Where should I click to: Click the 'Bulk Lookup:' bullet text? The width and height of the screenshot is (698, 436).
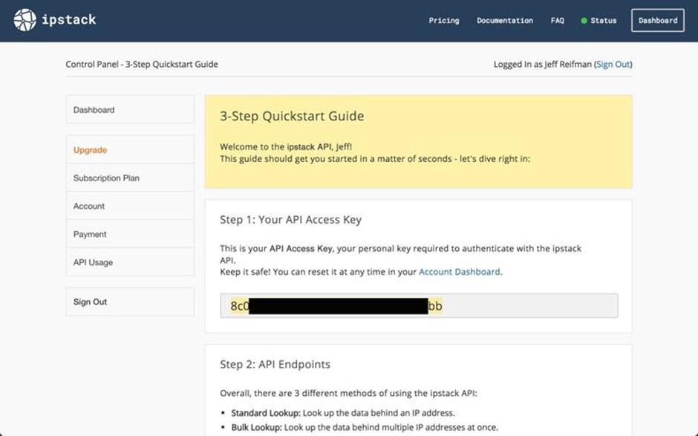(256, 427)
